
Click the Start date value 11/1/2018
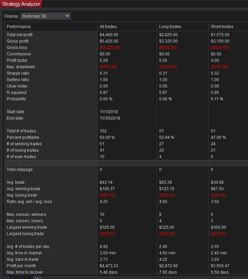[109, 112]
